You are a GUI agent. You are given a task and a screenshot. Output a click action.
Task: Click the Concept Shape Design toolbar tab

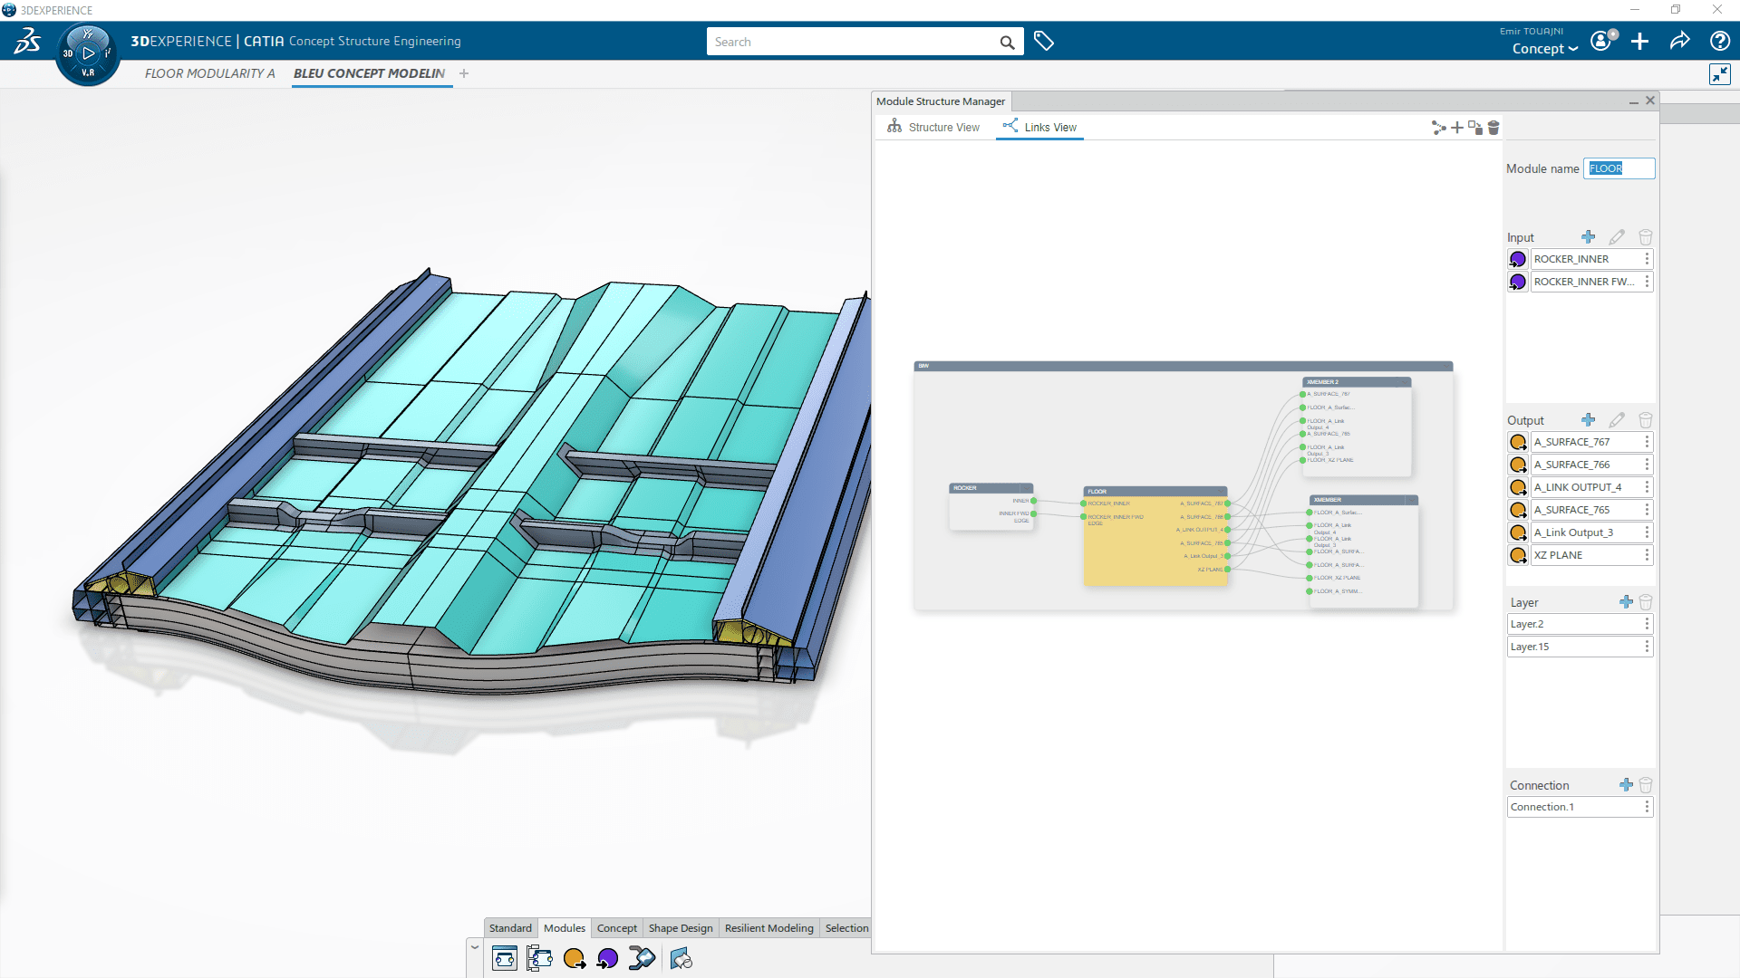[x=679, y=928]
